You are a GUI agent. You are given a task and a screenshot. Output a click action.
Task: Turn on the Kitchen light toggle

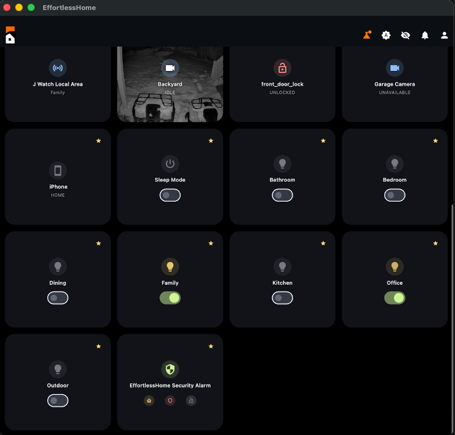tap(282, 298)
